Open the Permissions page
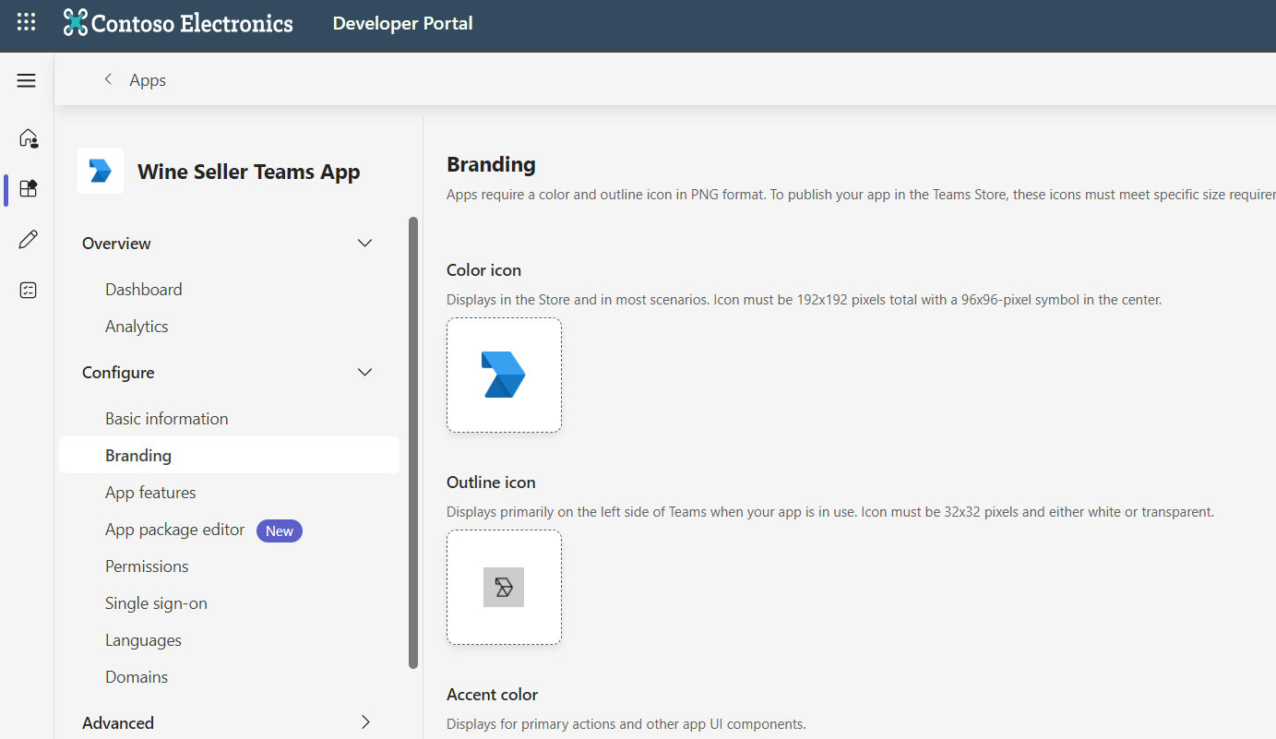This screenshot has height=739, width=1276. pyautogui.click(x=147, y=566)
